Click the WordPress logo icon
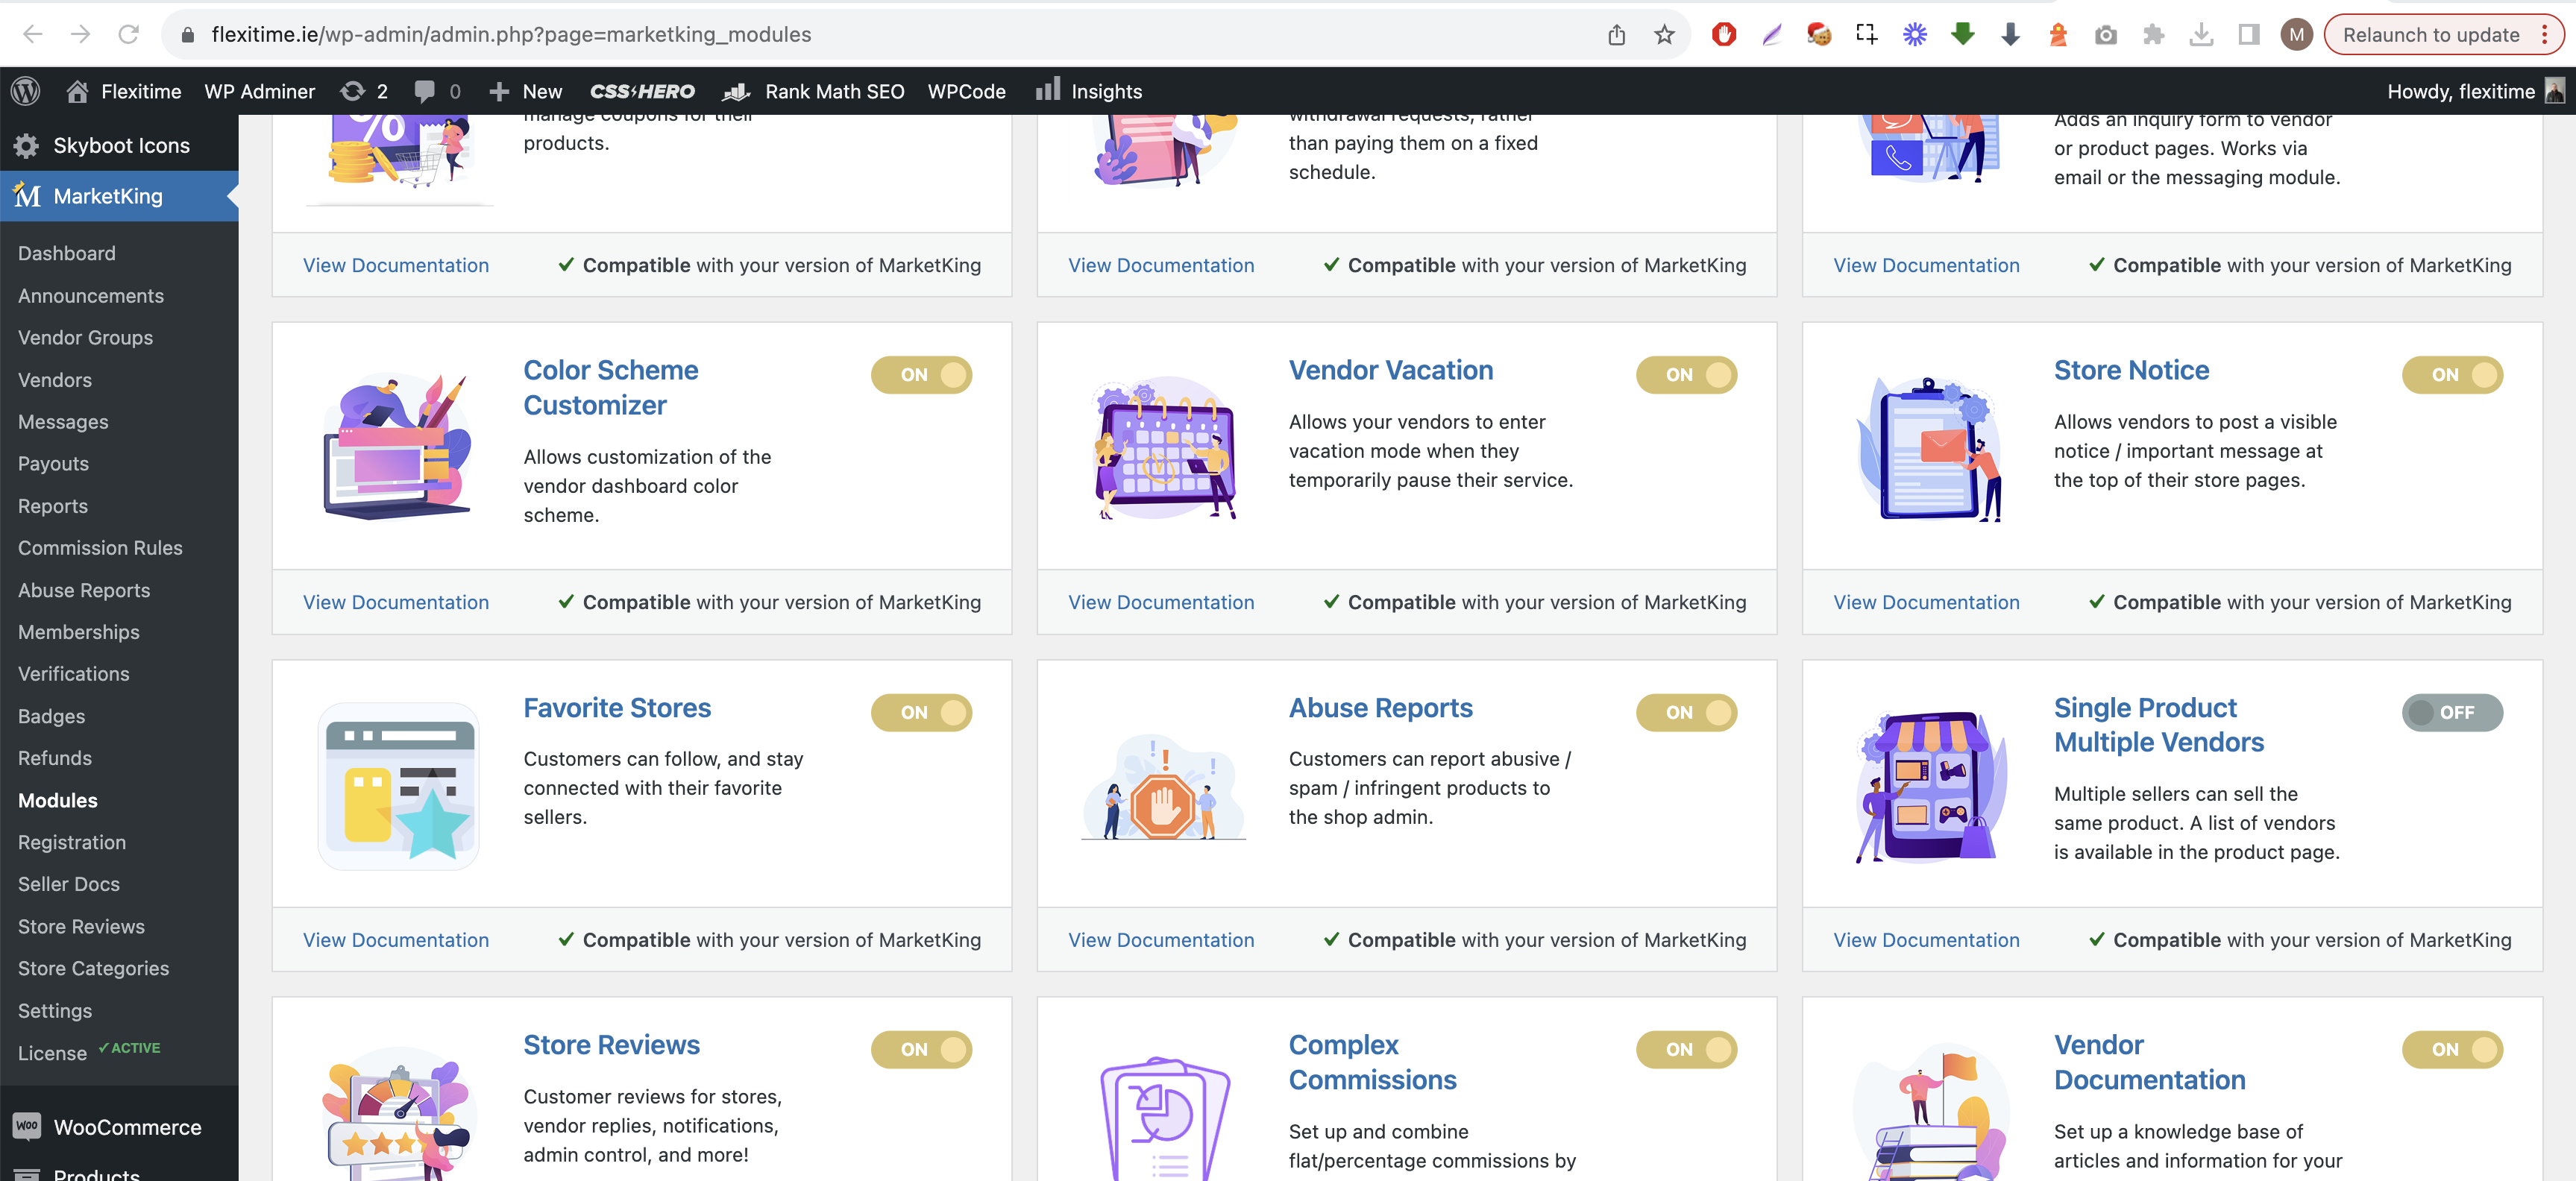Screen dimensions: 2576x1181 tap(25, 91)
